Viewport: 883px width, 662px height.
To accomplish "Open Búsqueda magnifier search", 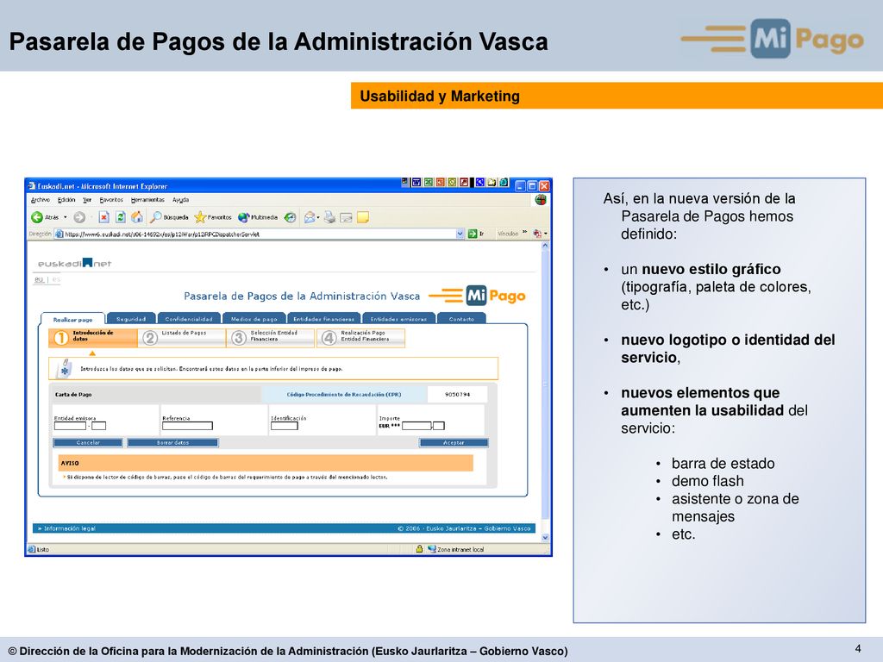I will 169,217.
